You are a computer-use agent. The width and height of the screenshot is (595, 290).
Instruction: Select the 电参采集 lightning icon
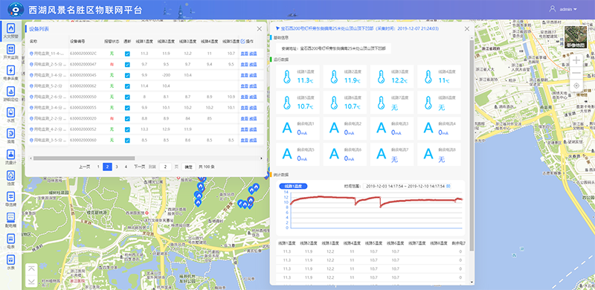point(11,70)
